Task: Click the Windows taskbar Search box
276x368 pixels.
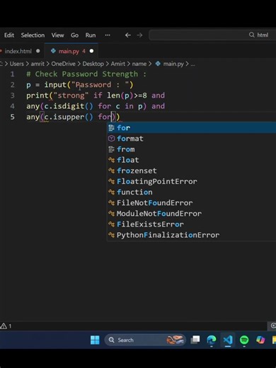Action: click(145, 340)
